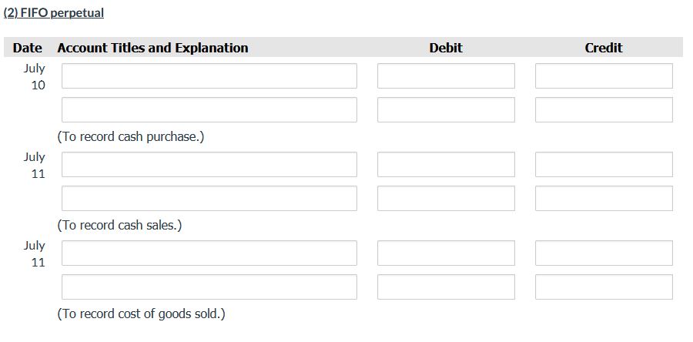Click second debit field for cash sales entry
693x342 pixels.
click(446, 199)
